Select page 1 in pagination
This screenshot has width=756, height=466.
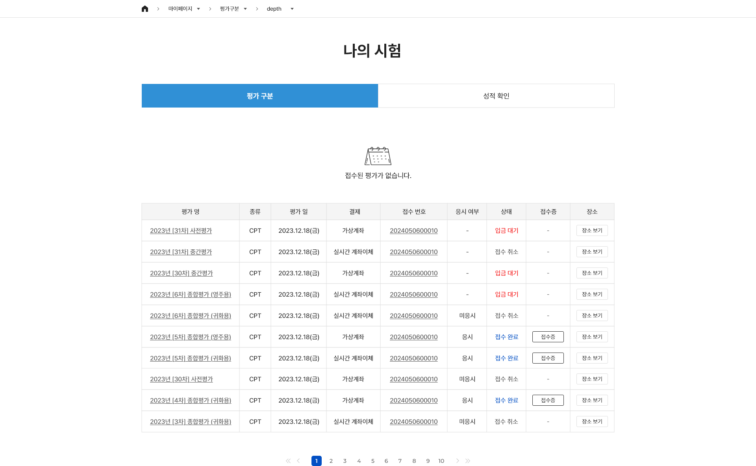click(x=317, y=461)
